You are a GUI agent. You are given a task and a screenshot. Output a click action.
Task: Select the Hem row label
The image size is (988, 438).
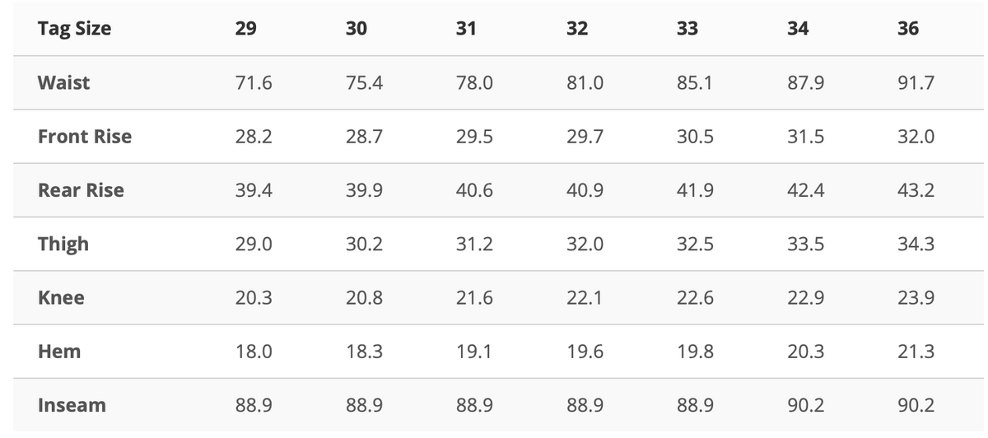[x=59, y=352]
